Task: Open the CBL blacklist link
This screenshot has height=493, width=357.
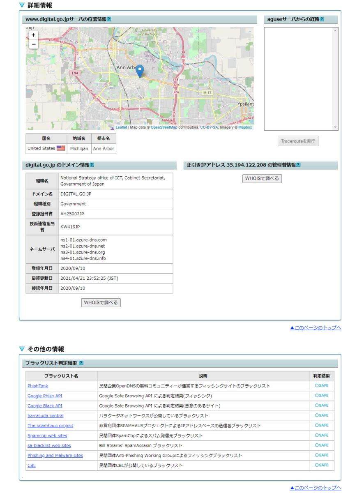Action: click(32, 465)
